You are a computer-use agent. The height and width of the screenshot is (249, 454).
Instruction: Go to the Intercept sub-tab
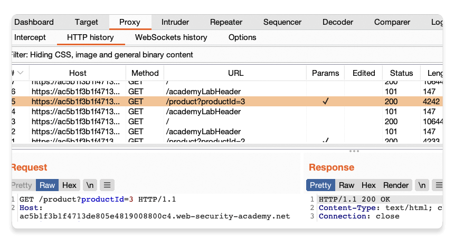click(x=30, y=37)
